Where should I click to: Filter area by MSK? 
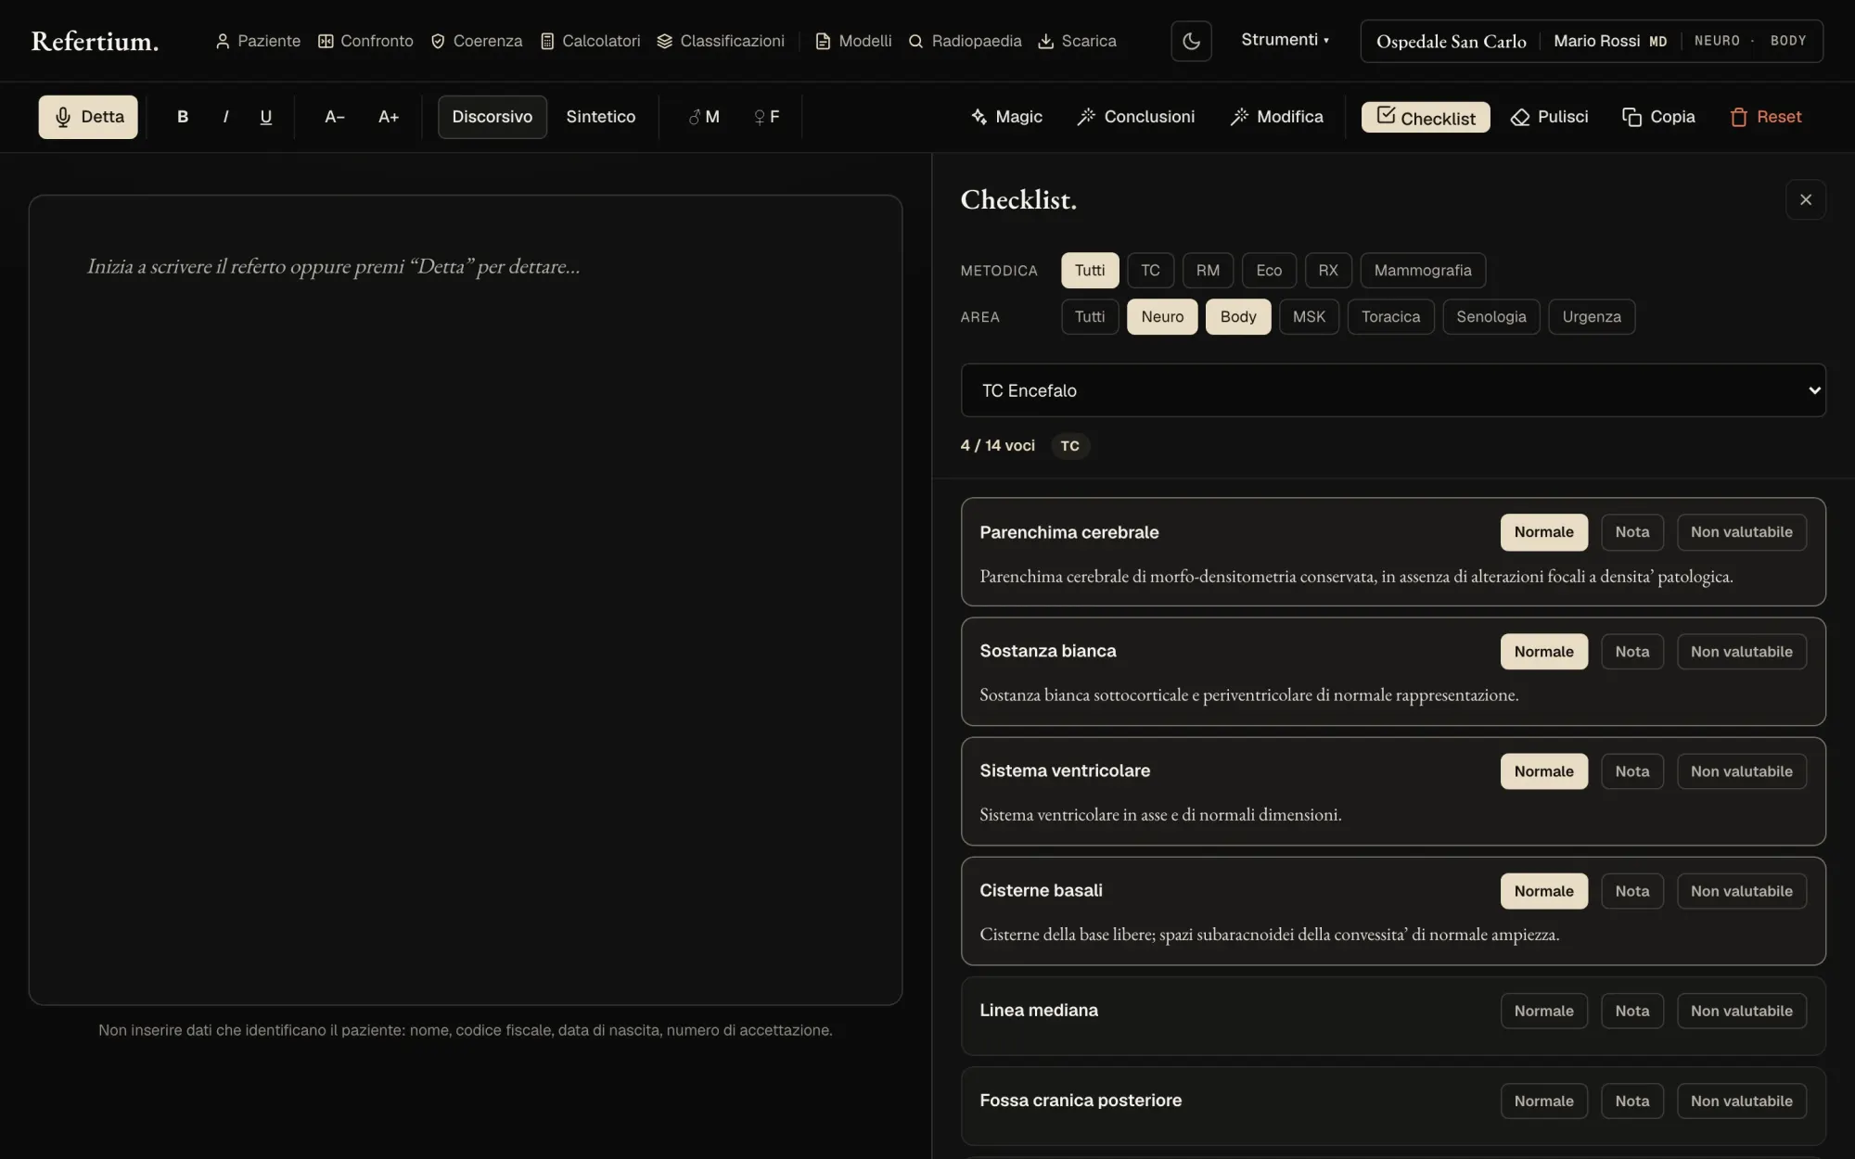pos(1309,317)
